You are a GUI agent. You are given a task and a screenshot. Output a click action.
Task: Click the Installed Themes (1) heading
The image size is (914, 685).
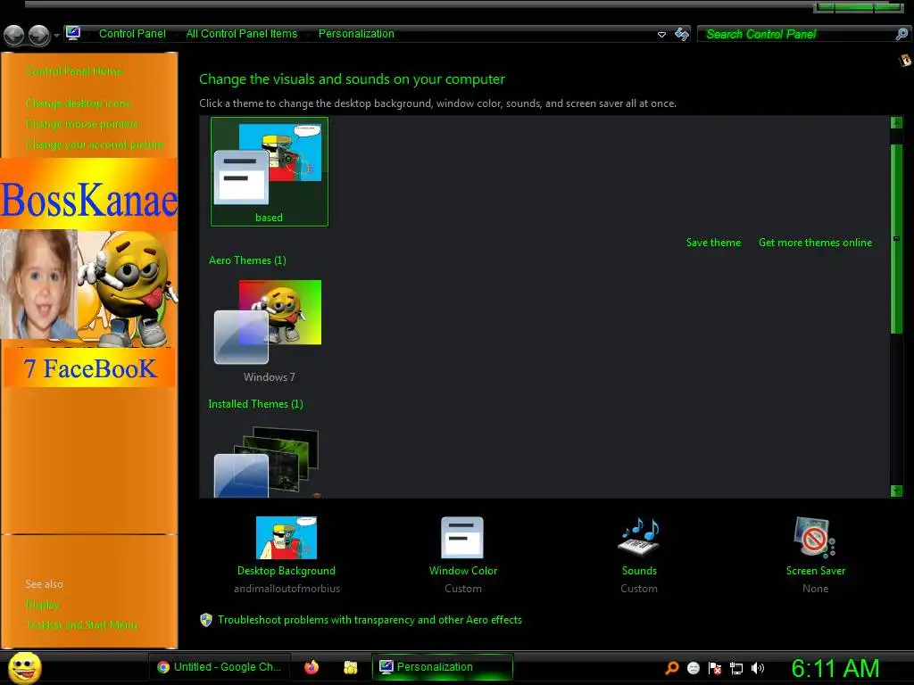pyautogui.click(x=255, y=404)
